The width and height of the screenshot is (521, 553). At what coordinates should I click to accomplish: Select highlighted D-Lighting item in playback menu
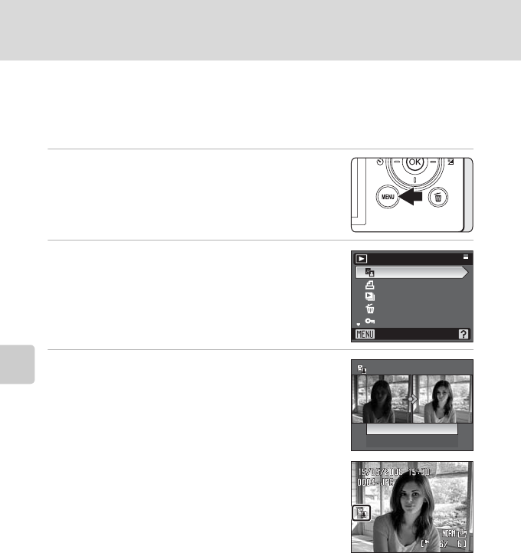[x=412, y=273]
